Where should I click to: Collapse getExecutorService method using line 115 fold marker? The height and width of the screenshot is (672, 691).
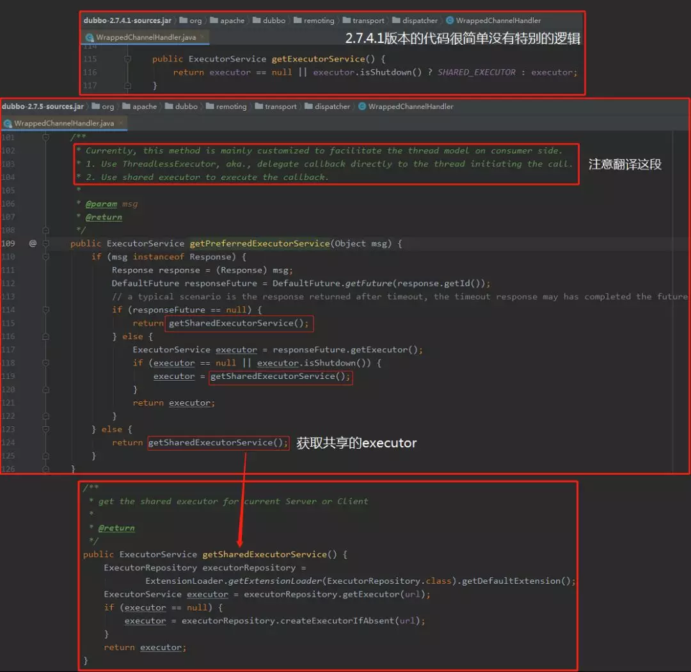tap(127, 59)
